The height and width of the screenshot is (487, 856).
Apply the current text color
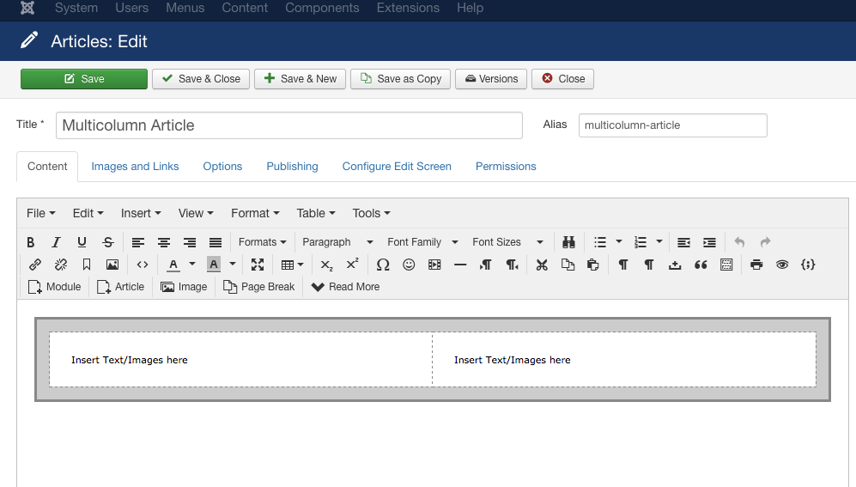[173, 265]
